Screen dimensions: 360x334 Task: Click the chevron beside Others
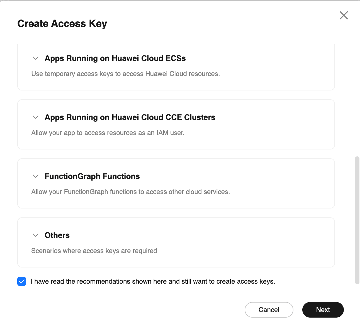pos(35,235)
